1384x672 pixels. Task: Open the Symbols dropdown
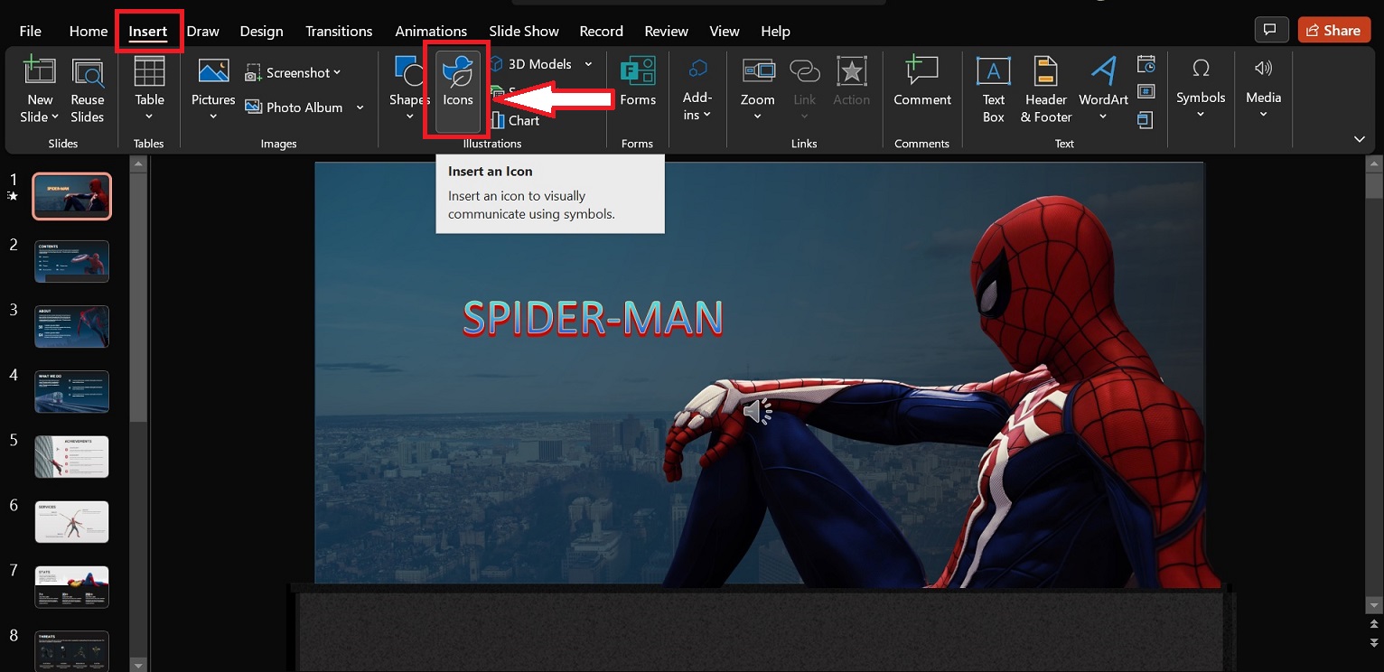pyautogui.click(x=1201, y=115)
